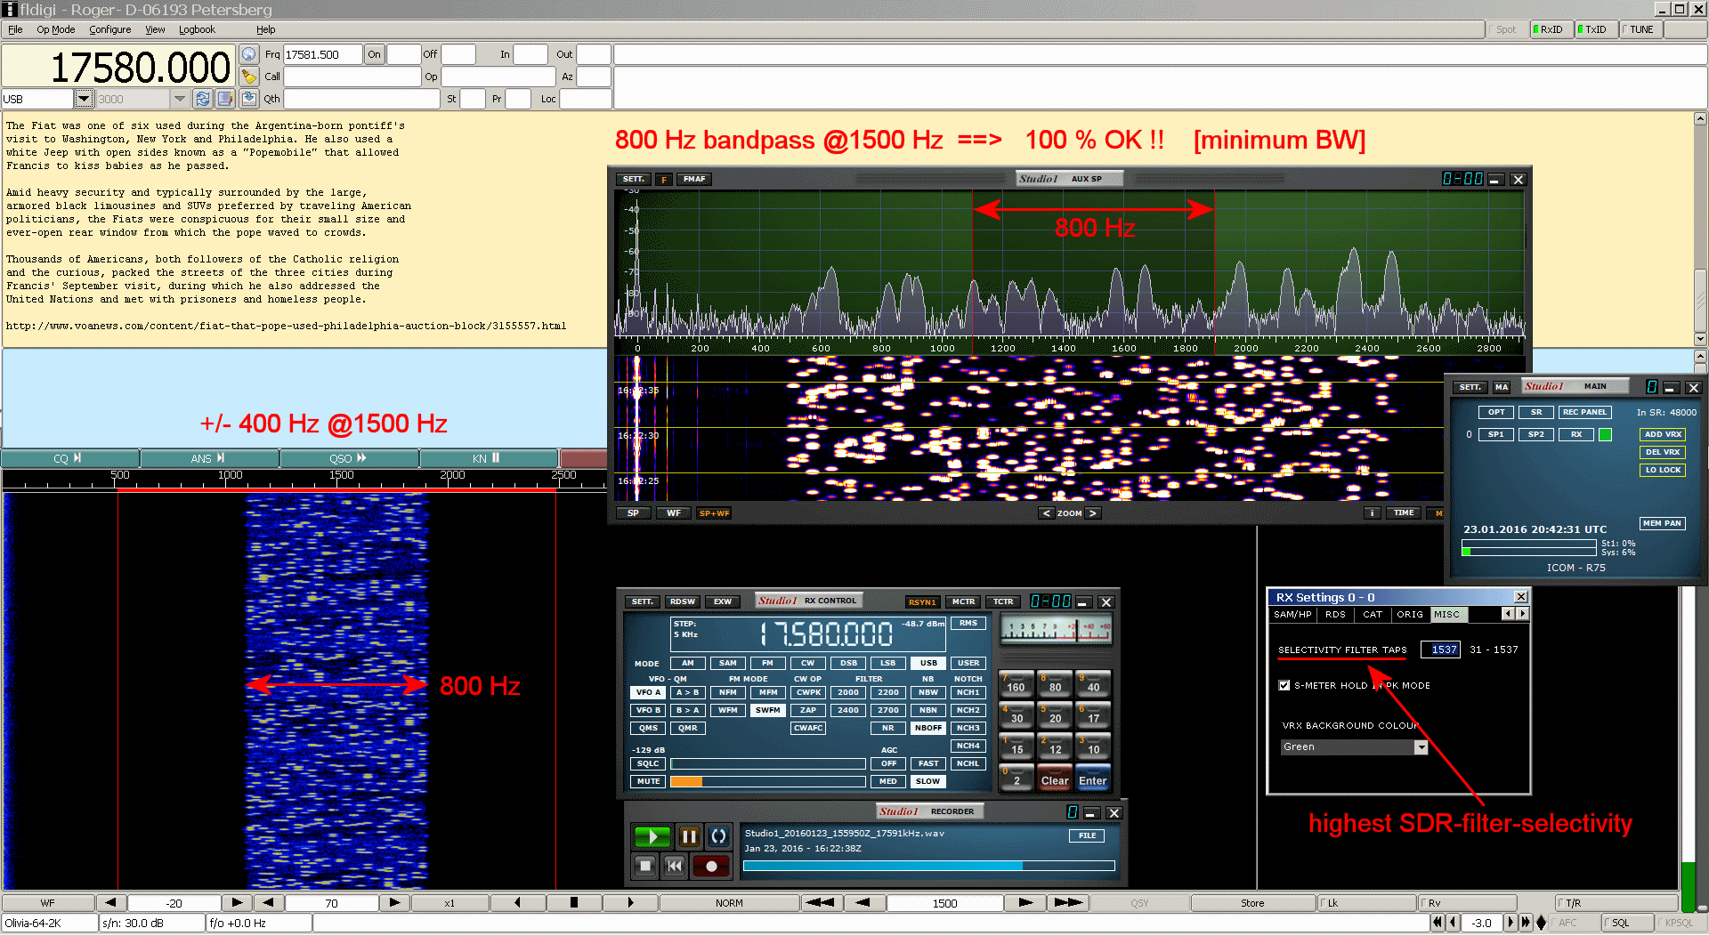Expand the USB mode dropdown
Viewport: 1709px width, 936px height.
[x=84, y=99]
